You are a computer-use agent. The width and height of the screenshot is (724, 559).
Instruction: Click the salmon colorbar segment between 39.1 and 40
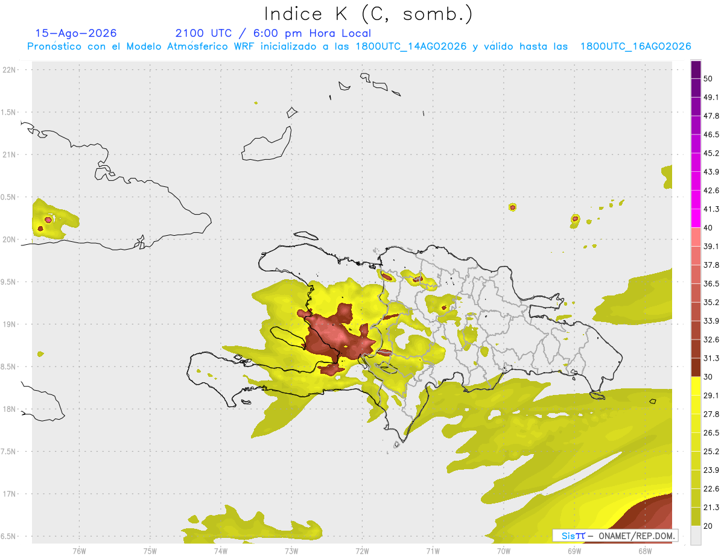click(696, 237)
